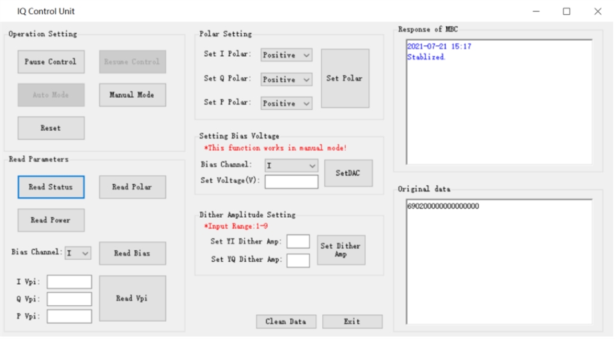Focus the Set Voltage(V) input field

click(x=292, y=182)
